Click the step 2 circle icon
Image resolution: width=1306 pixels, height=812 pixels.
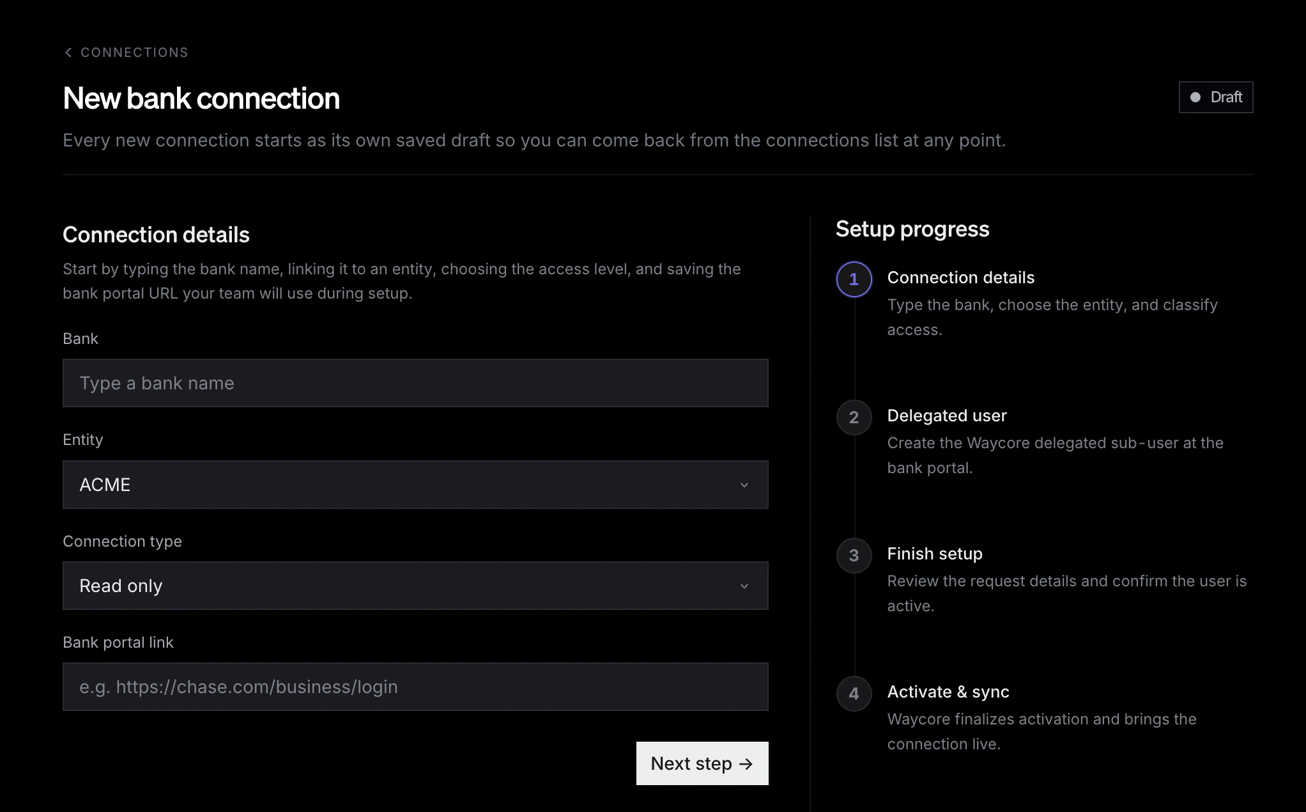click(854, 418)
